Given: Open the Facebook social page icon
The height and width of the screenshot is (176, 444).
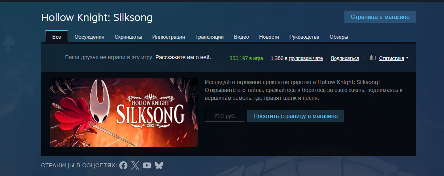Looking at the screenshot, I should tap(123, 165).
